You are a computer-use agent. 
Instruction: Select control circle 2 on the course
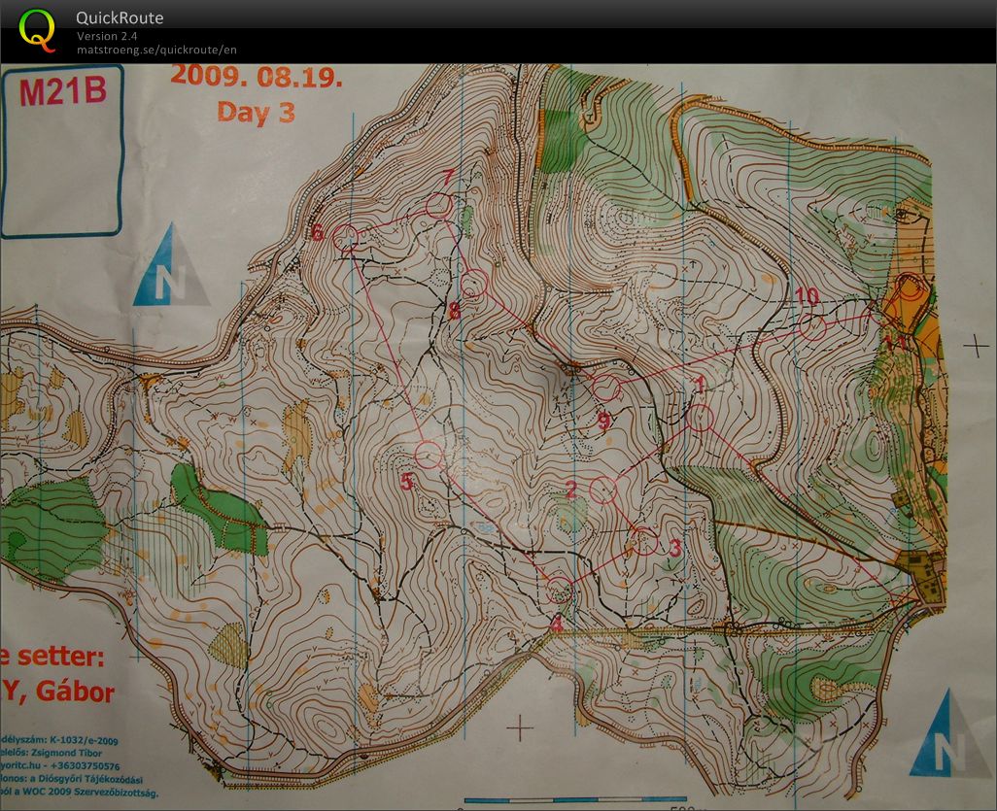pyautogui.click(x=603, y=490)
